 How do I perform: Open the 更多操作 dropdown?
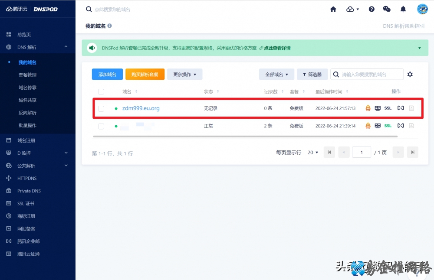coord(184,74)
